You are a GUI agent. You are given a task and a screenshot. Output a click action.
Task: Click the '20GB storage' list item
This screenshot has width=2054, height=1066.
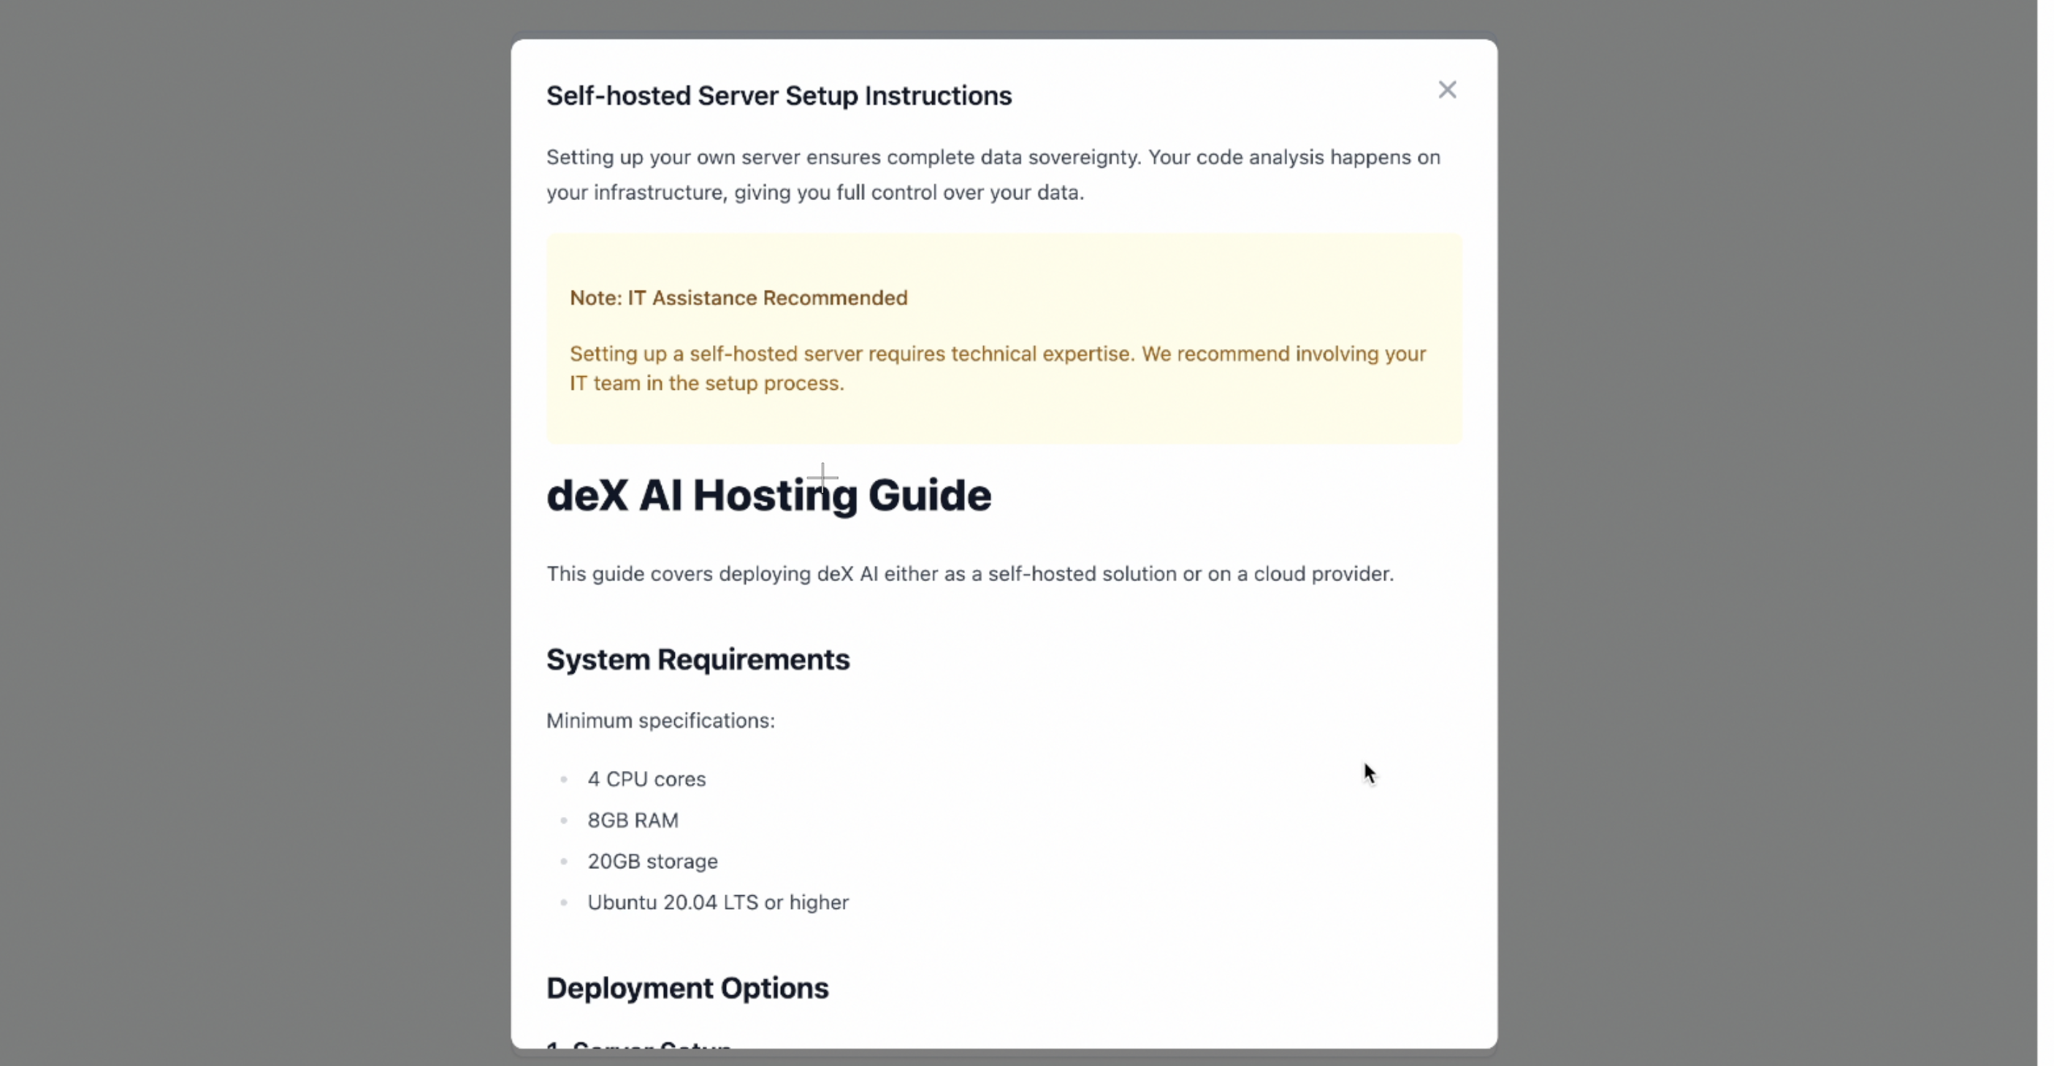click(652, 861)
